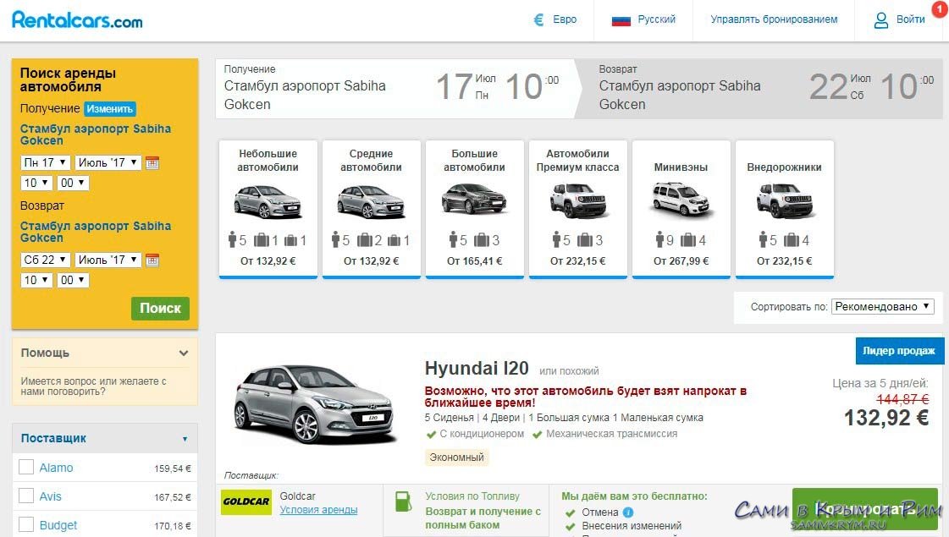This screenshot has width=949, height=537.
Task: Click Войти to sign in
Action: (910, 19)
